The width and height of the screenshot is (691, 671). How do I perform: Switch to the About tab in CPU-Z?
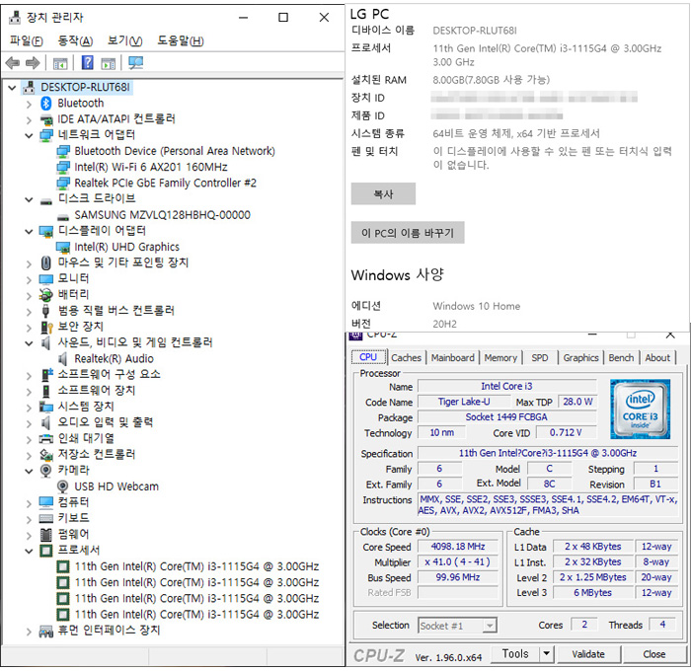(x=657, y=358)
